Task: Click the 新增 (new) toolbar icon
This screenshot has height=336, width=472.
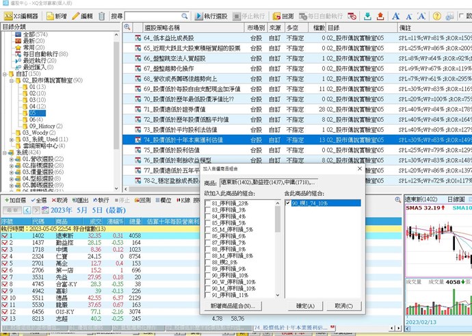Action: [x=54, y=16]
